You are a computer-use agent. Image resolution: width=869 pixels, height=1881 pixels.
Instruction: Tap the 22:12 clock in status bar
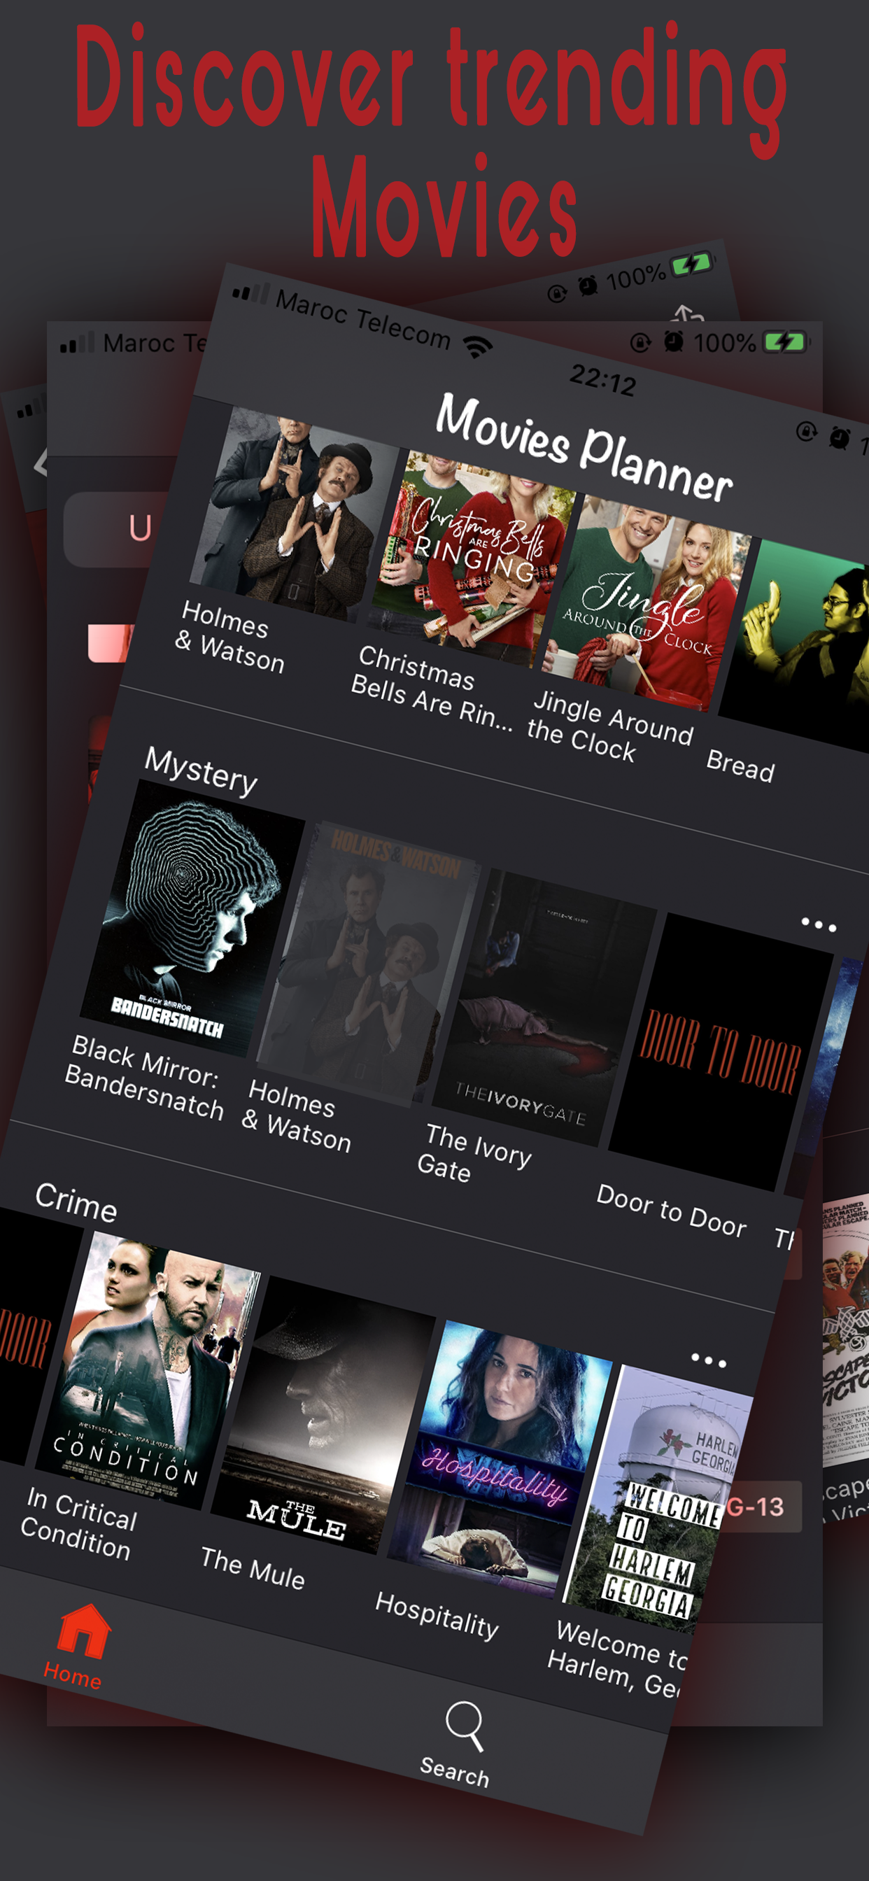click(x=602, y=380)
